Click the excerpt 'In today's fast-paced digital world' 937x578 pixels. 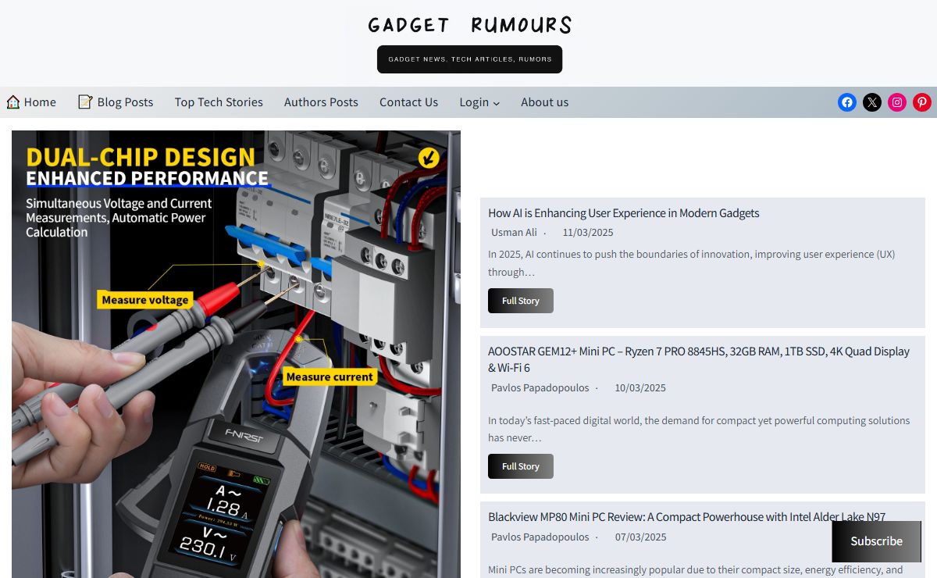coord(699,429)
